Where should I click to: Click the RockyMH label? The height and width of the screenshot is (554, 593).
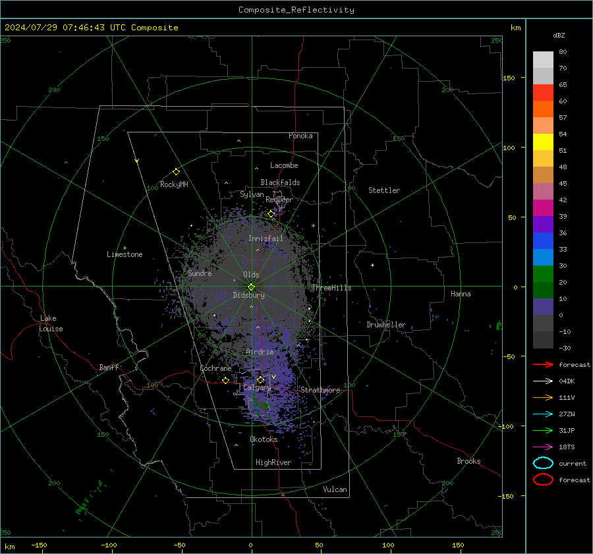click(174, 184)
